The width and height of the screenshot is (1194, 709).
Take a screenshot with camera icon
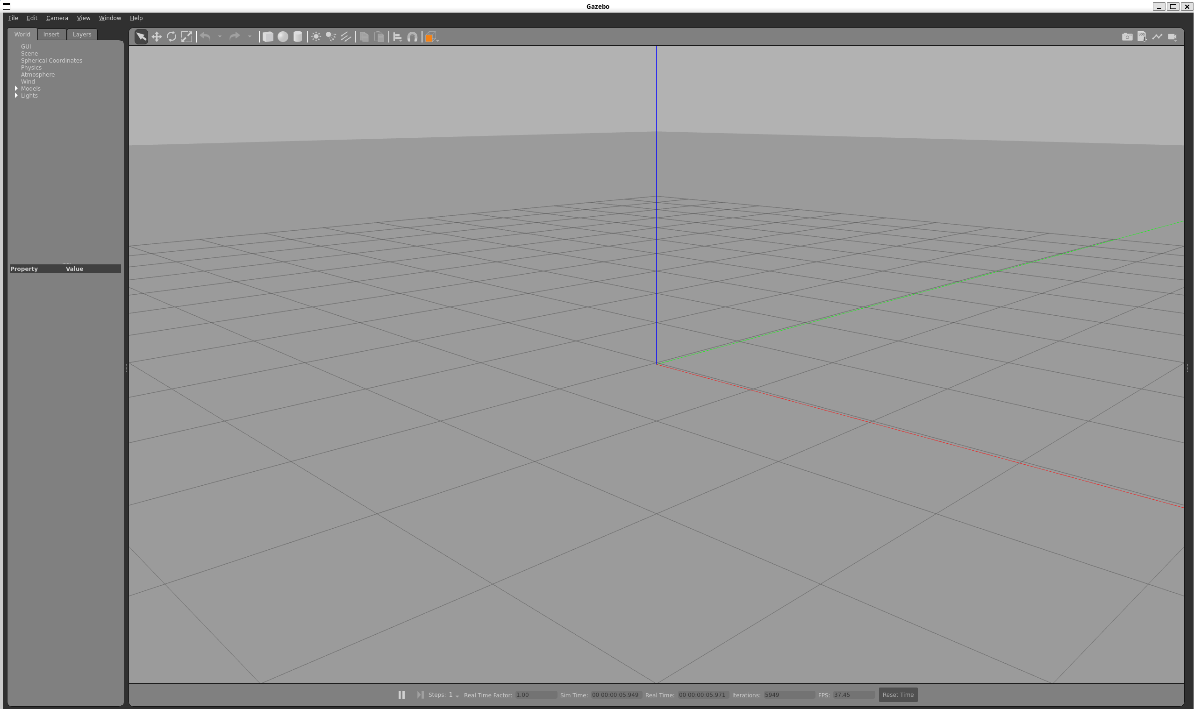pyautogui.click(x=1127, y=37)
